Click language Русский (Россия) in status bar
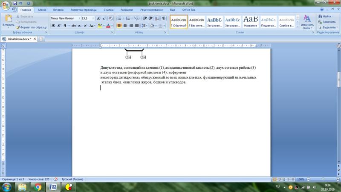341x192 pixels. point(72,179)
